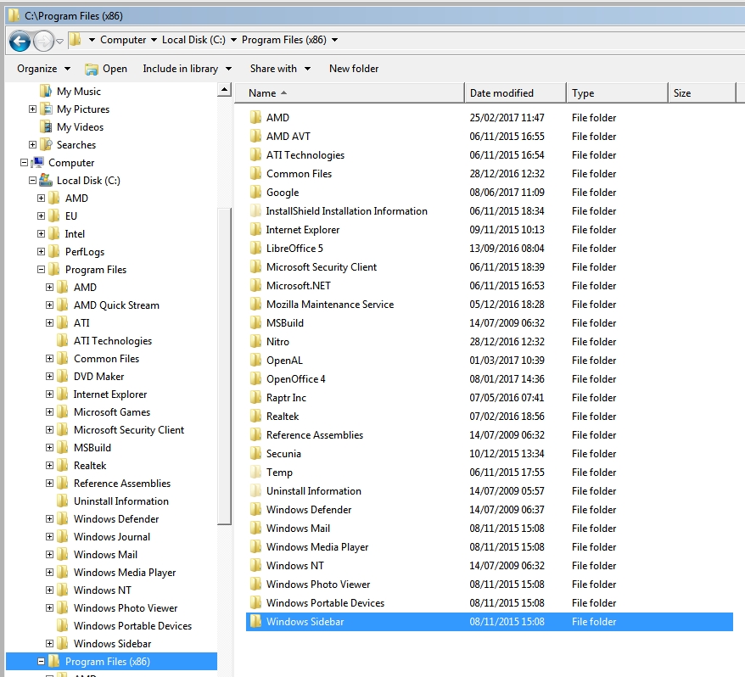Screen dimensions: 745x677
Task: Select InstallShield Installation Information folder icon
Action: [255, 210]
